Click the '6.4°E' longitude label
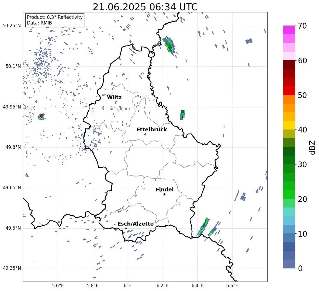 click(197, 286)
